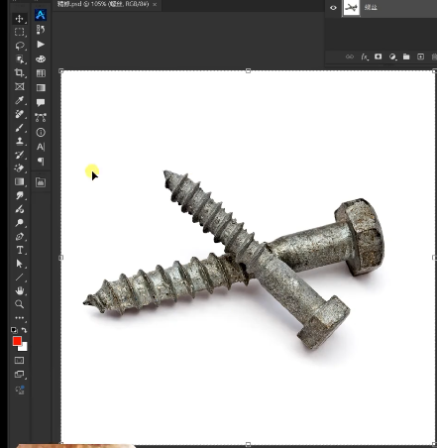Image resolution: width=437 pixels, height=448 pixels.
Task: Close the open document tab
Action: [155, 5]
